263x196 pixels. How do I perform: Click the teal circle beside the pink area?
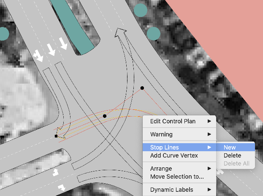(153, 33)
